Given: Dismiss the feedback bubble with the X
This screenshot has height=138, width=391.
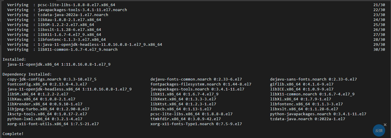Looking at the screenshot, I should click(385, 125).
